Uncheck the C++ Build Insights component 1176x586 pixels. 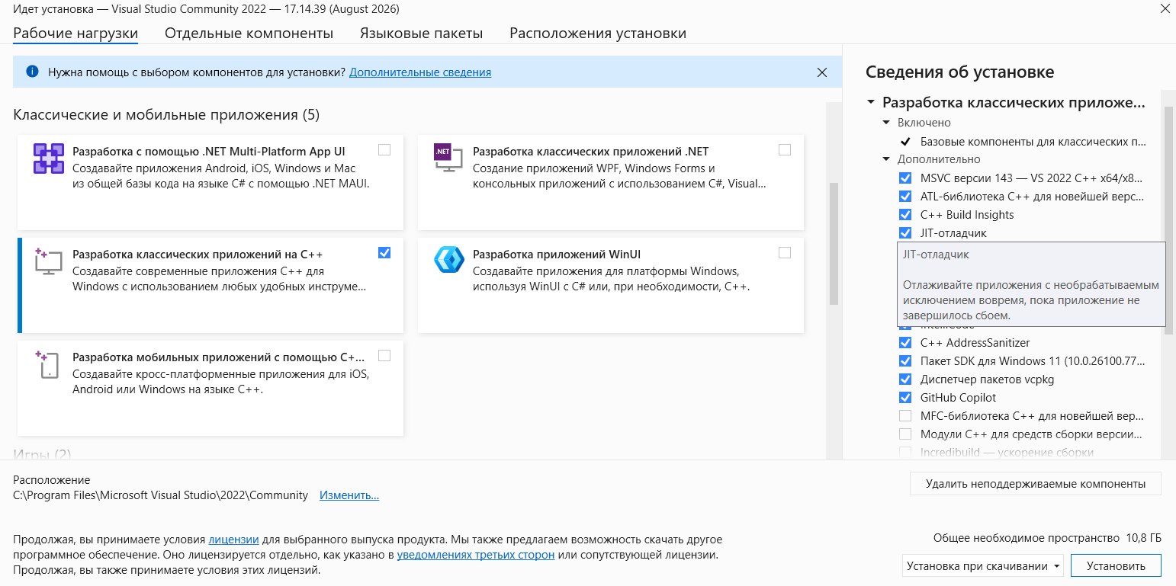pos(905,215)
